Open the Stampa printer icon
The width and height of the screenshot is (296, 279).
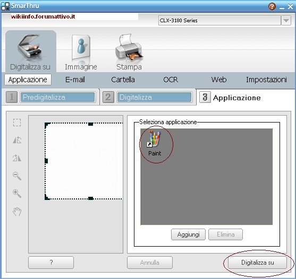click(129, 47)
